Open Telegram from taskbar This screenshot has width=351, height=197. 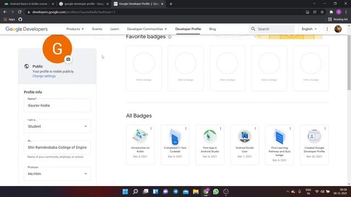[175, 192]
